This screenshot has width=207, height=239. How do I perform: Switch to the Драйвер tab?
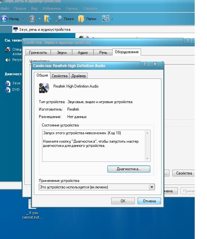[x=79, y=76]
